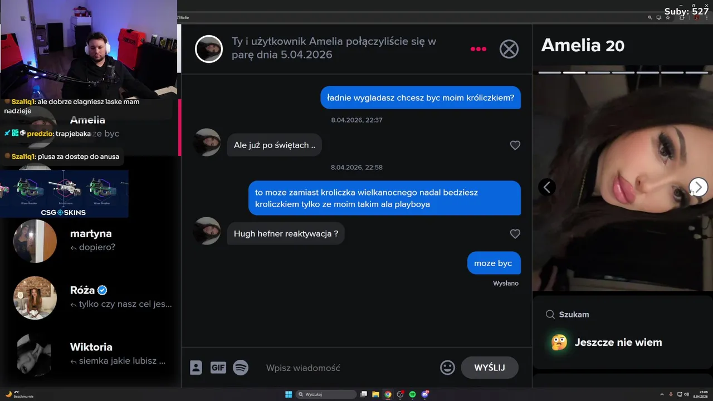Open the conversation with Wiktoria
This screenshot has width=713, height=401.
(x=92, y=354)
